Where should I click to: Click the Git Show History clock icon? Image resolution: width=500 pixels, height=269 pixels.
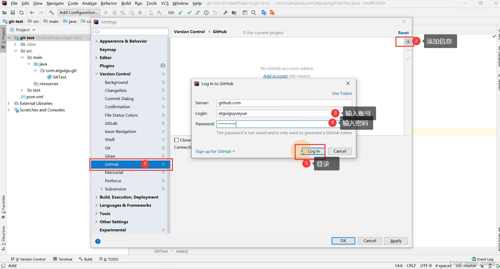206,13
